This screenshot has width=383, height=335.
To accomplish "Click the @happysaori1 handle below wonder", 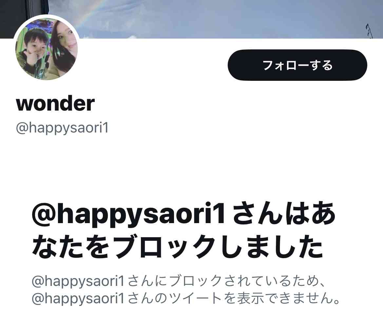I will pos(62,128).
